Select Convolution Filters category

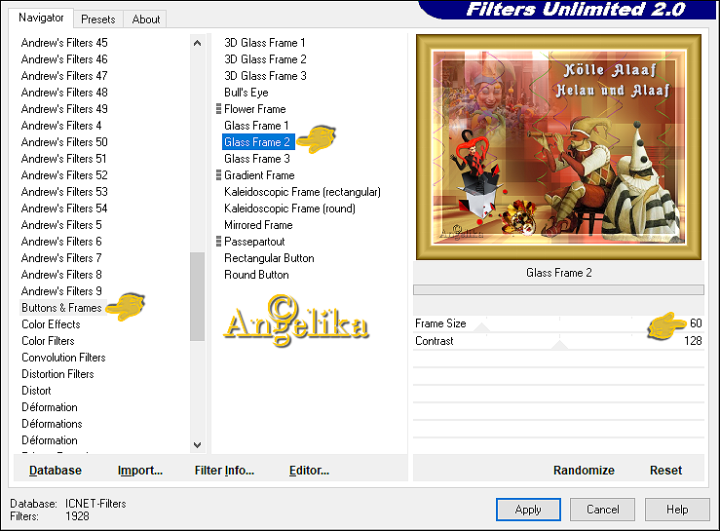click(63, 358)
